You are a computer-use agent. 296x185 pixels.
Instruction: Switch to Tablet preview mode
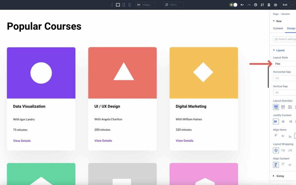point(124,5)
